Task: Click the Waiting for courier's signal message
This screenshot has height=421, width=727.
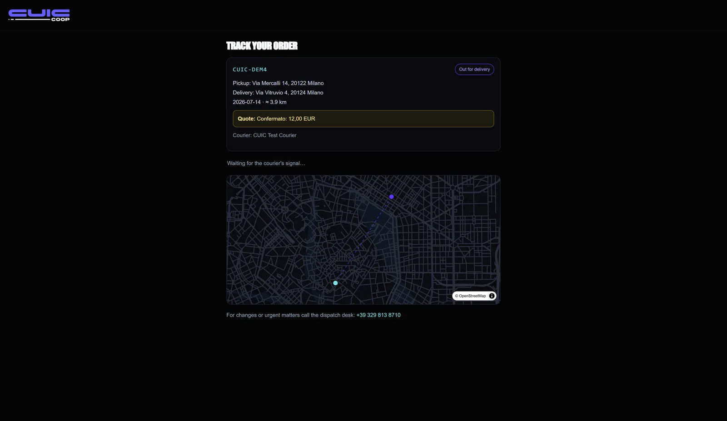Action: (x=266, y=163)
